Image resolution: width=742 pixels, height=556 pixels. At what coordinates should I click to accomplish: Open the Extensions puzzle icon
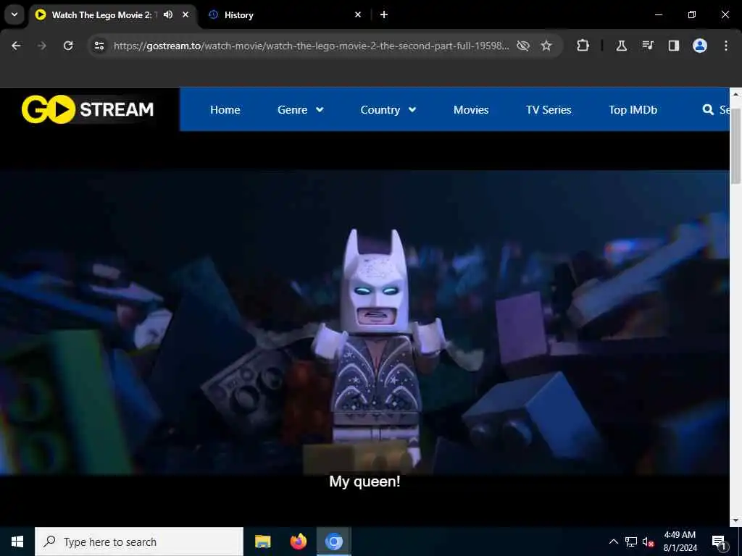click(583, 46)
